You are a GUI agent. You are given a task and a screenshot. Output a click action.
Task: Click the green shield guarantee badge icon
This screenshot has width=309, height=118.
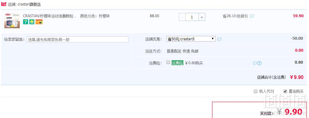pos(32,22)
